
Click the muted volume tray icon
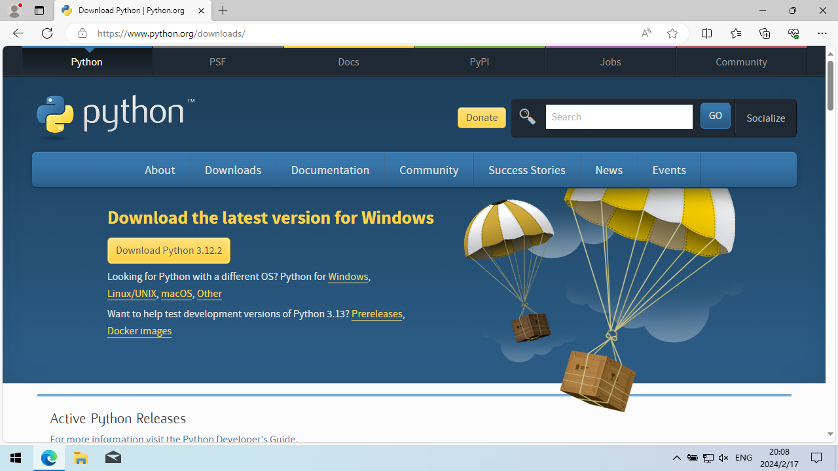click(x=723, y=458)
